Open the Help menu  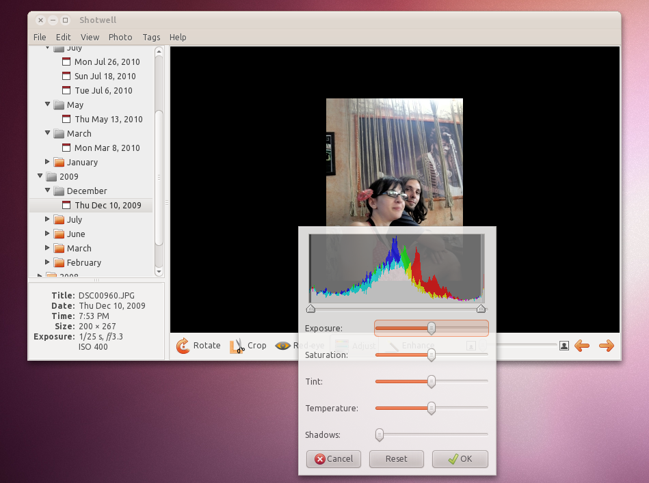(x=178, y=37)
